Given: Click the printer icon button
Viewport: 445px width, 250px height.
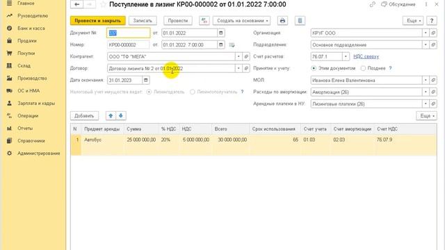Looking at the screenshot, I should pyautogui.click(x=282, y=21).
